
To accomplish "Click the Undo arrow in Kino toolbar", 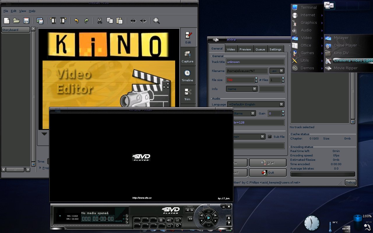I will (x=76, y=21).
